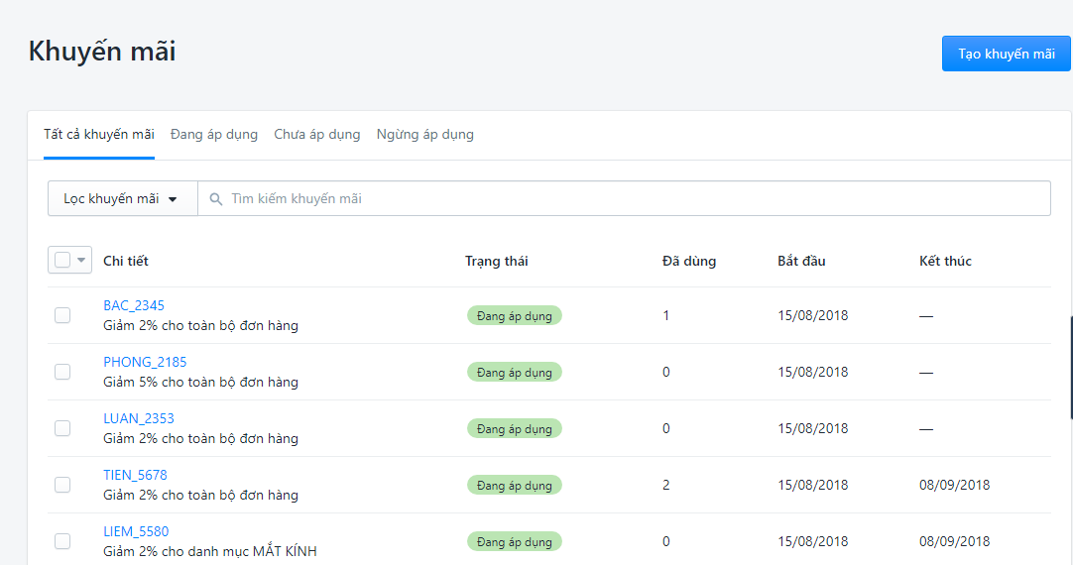
Task: Expand the bulk select dropdown arrow
Action: [x=81, y=261]
